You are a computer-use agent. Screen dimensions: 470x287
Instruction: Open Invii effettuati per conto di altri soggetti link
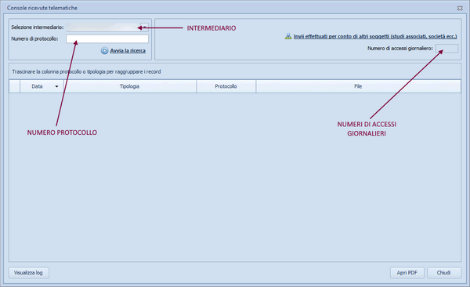coord(375,36)
